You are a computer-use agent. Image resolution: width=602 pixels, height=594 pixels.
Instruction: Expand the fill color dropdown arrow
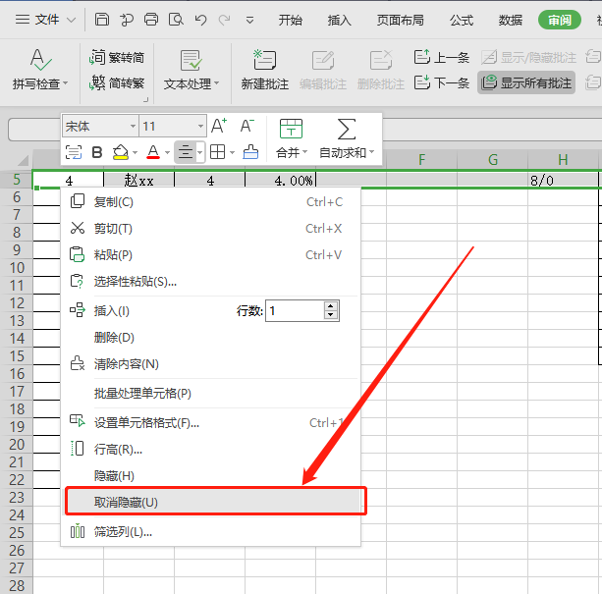pos(135,153)
